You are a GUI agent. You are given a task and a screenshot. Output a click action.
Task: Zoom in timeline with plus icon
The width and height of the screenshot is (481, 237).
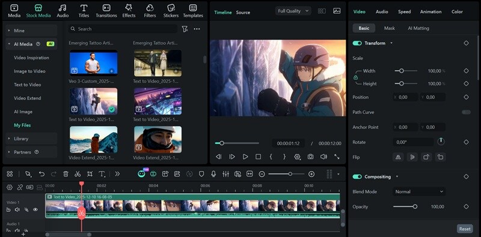click(311, 174)
